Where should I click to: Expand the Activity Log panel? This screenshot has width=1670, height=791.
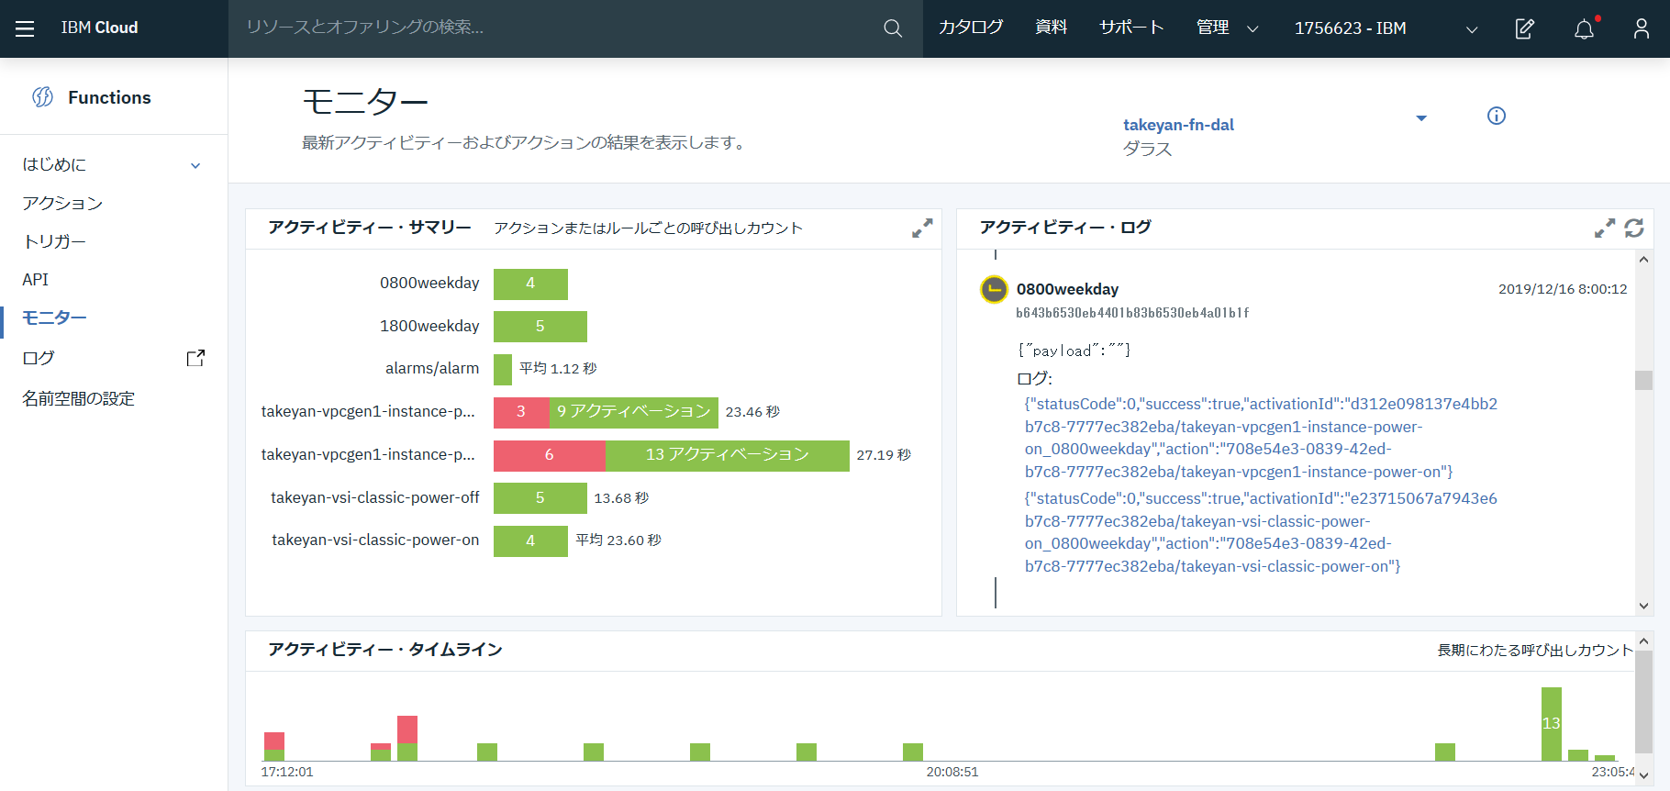(1605, 228)
